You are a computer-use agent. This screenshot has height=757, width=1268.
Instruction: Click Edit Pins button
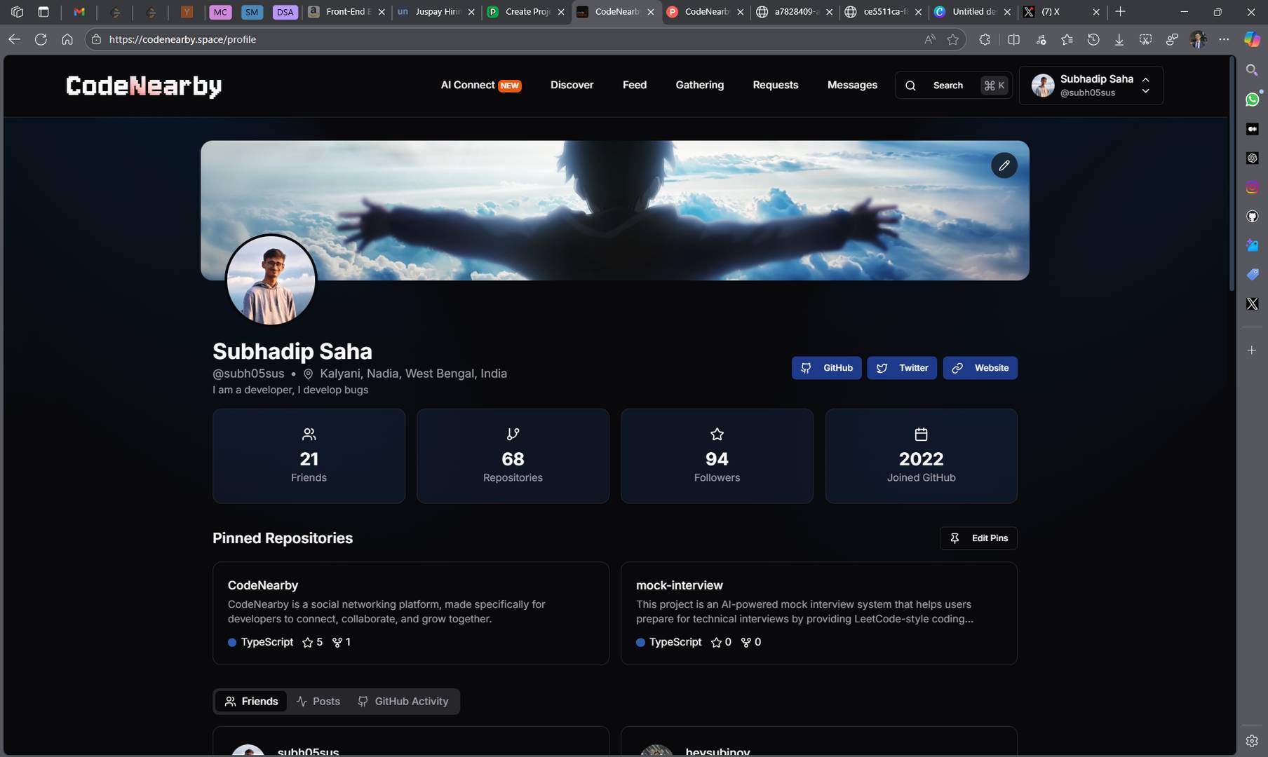click(x=978, y=538)
